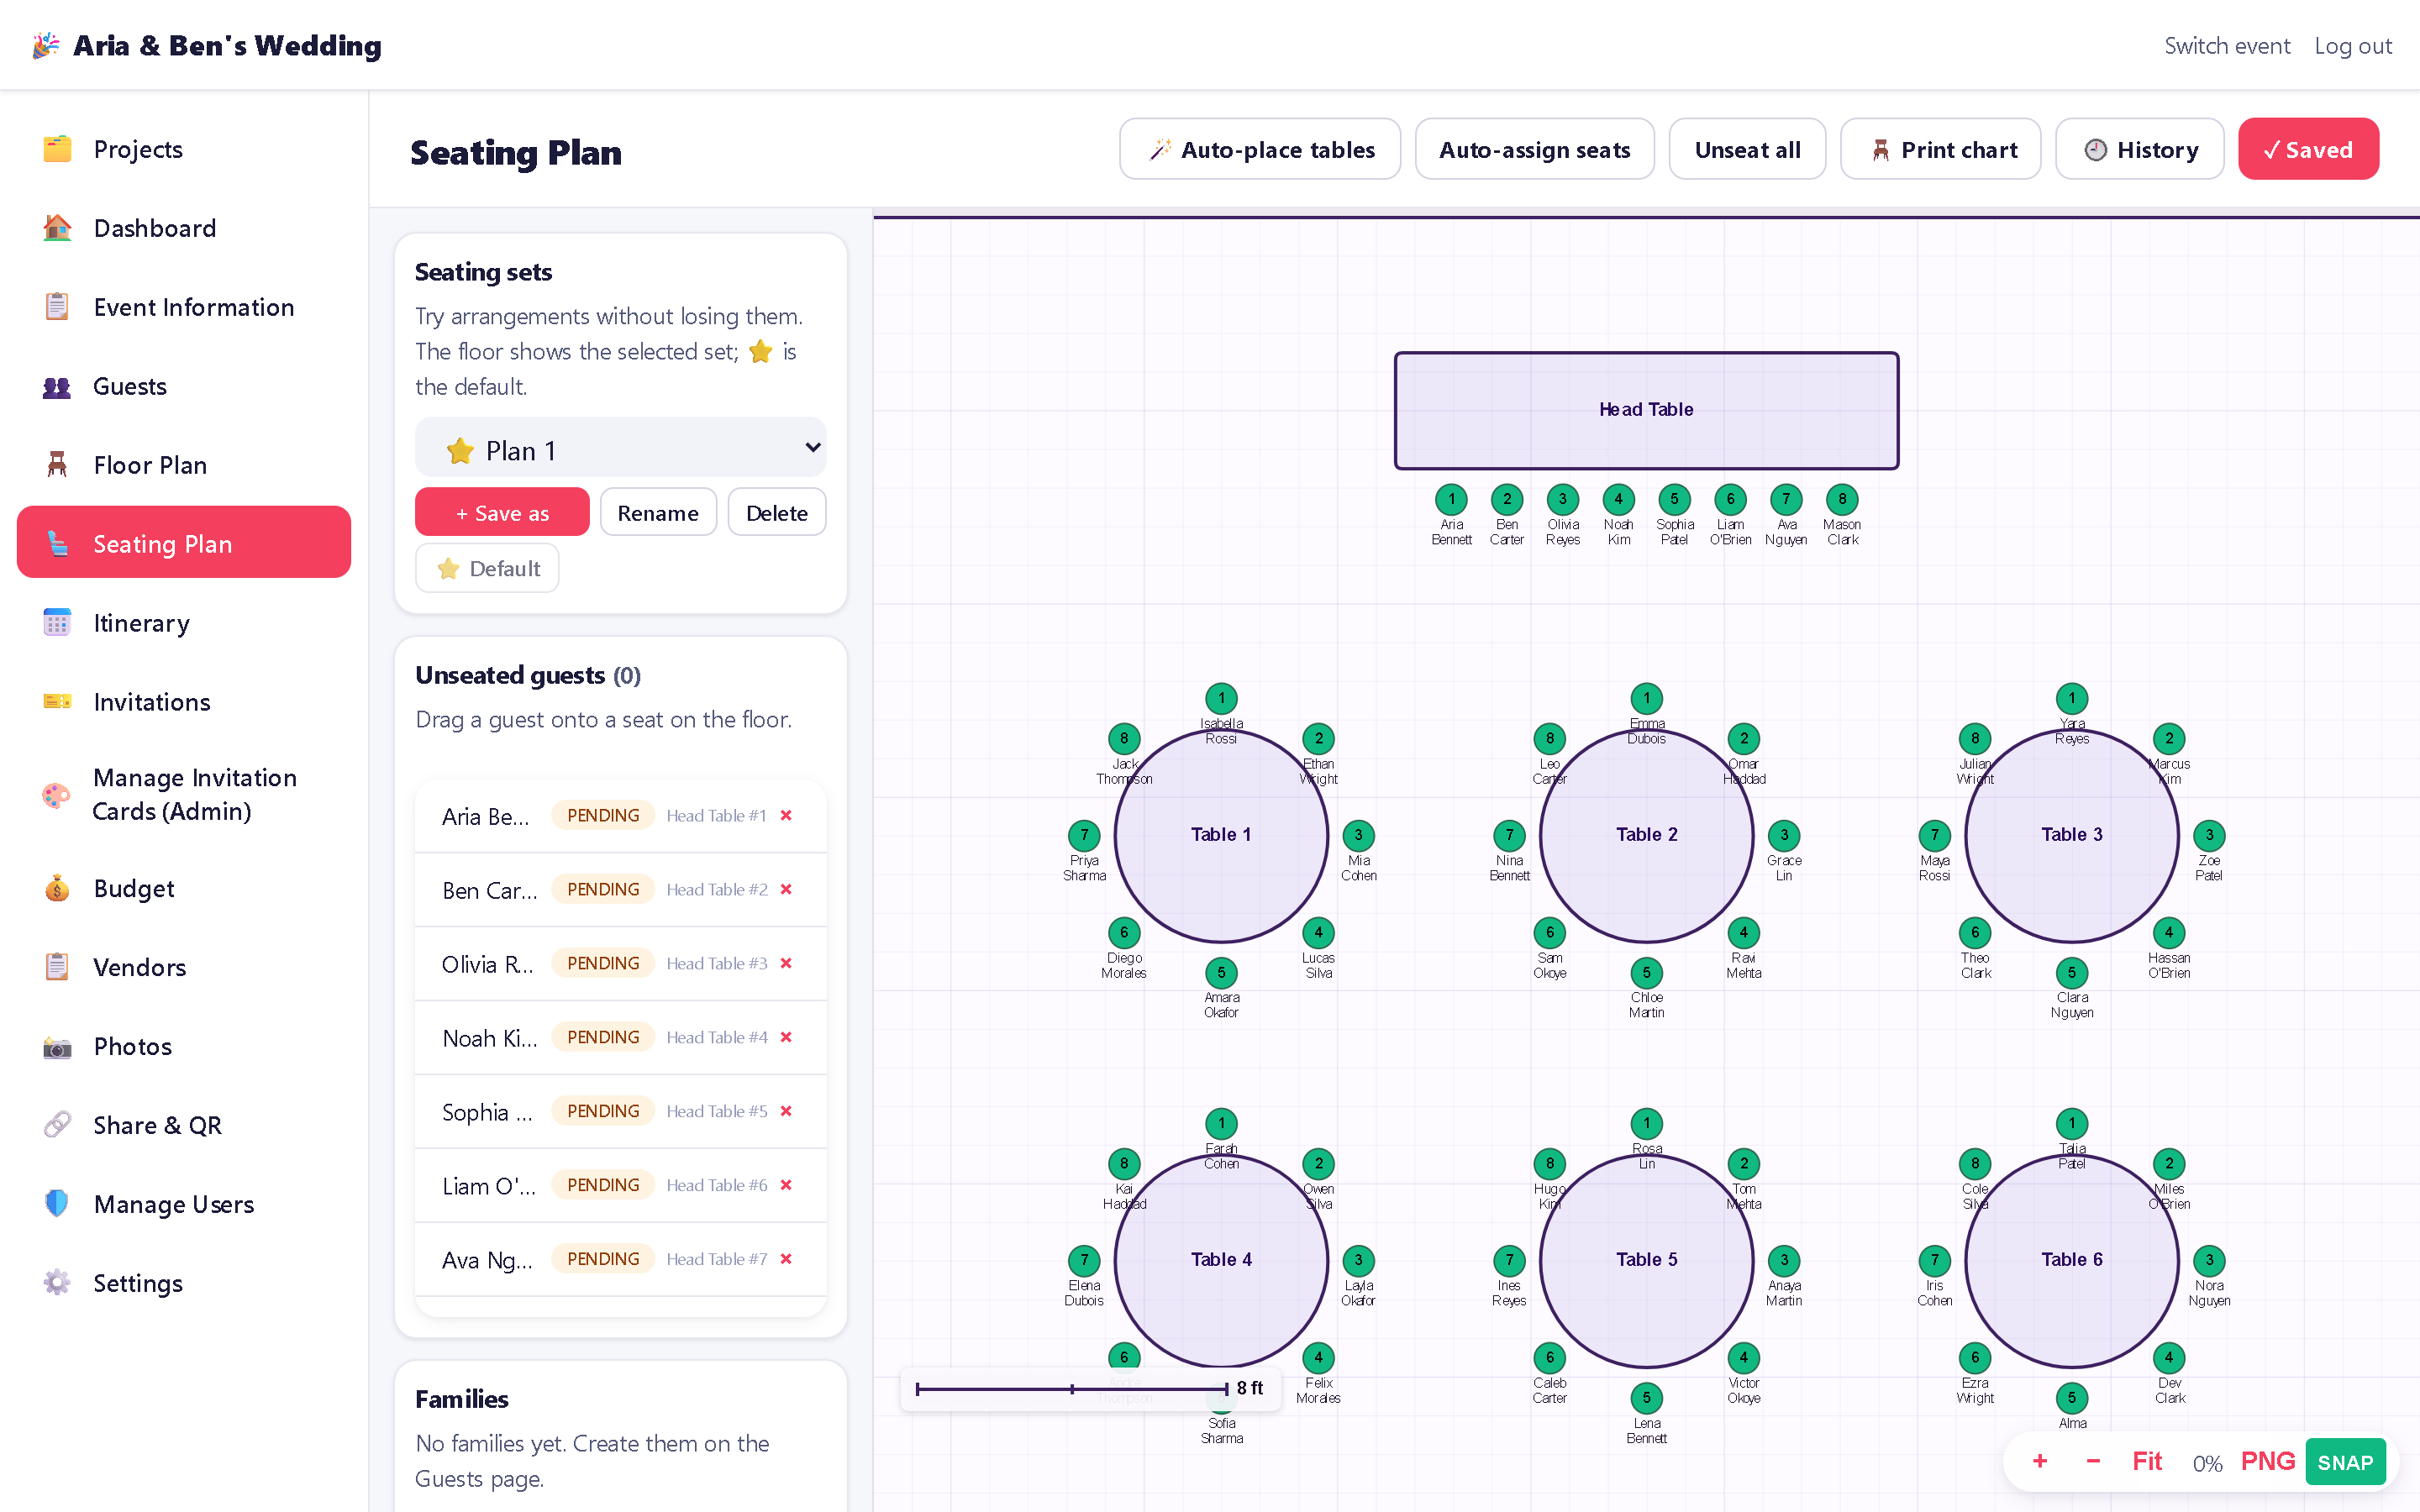2420x1512 pixels.
Task: Click Head Table seat 4 Noah Kim
Action: (x=1618, y=499)
